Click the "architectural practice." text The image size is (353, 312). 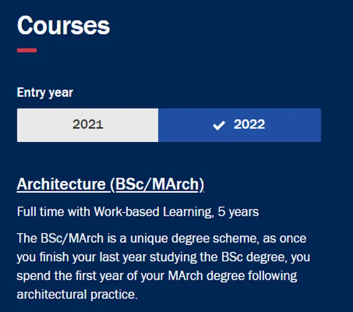point(77,294)
